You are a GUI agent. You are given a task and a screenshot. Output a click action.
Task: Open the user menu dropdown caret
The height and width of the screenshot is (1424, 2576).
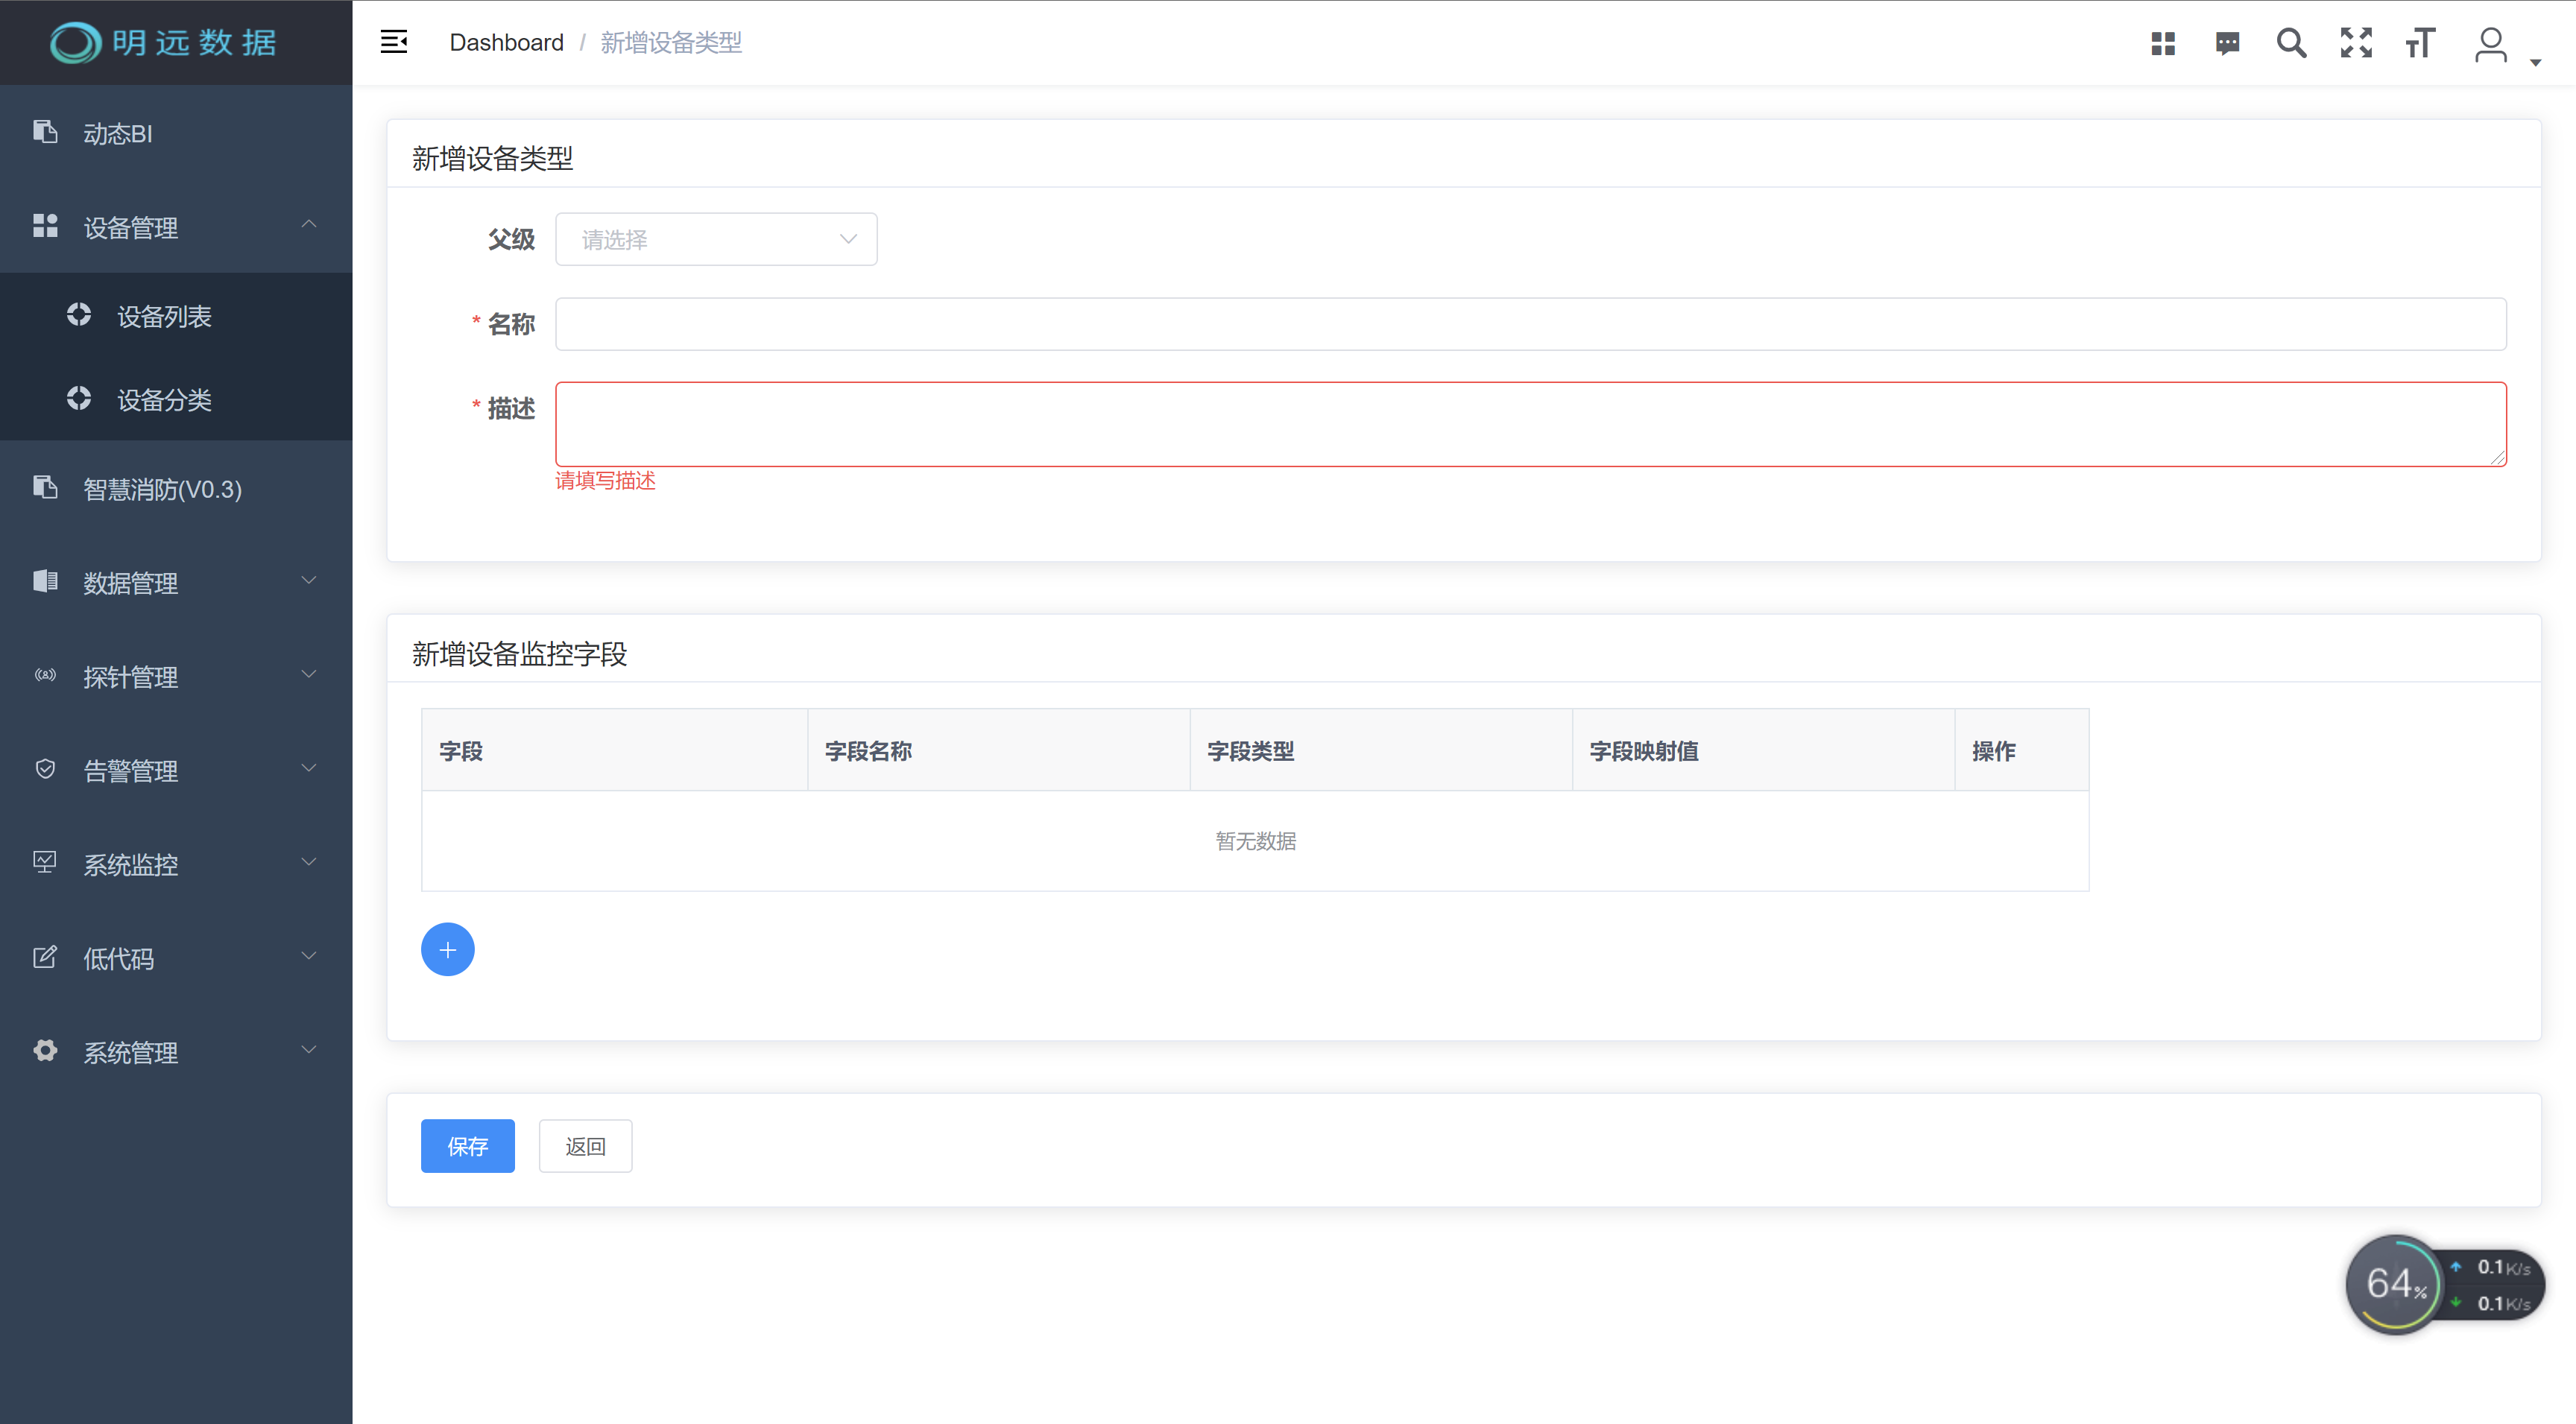pos(2535,63)
